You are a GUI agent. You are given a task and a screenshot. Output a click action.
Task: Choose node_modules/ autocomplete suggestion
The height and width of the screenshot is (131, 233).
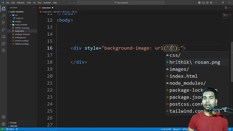[x=197, y=83]
